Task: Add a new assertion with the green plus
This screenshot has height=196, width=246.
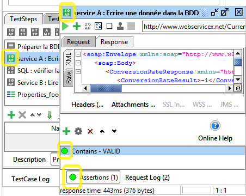Action: click(66, 131)
